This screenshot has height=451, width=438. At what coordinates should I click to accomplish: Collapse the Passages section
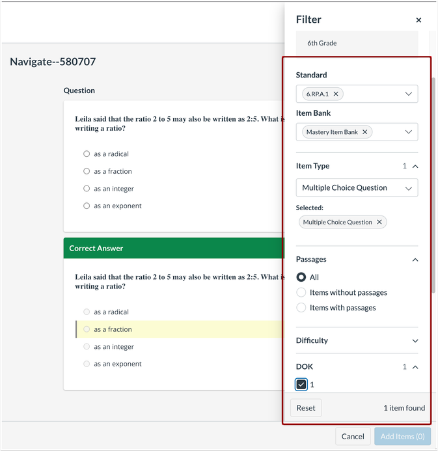click(415, 260)
